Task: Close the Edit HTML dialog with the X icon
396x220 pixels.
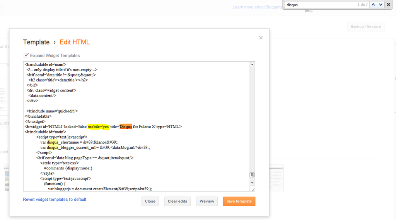Action: coord(261,38)
